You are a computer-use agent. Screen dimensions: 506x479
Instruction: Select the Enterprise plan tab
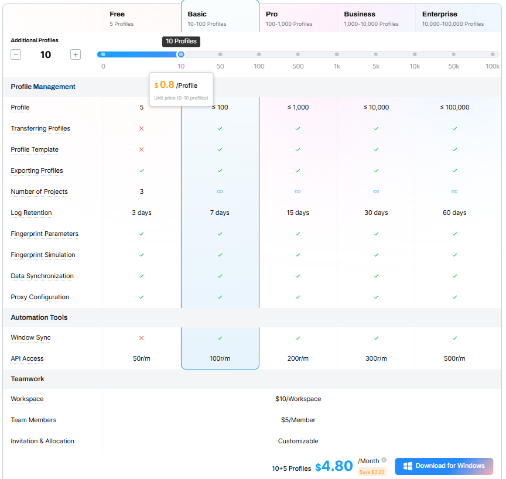[x=454, y=18]
